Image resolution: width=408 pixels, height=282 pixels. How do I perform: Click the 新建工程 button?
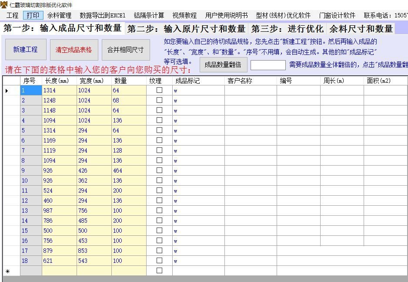point(26,50)
